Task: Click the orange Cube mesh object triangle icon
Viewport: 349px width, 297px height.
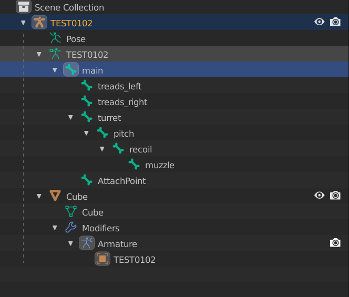Action: click(55, 196)
